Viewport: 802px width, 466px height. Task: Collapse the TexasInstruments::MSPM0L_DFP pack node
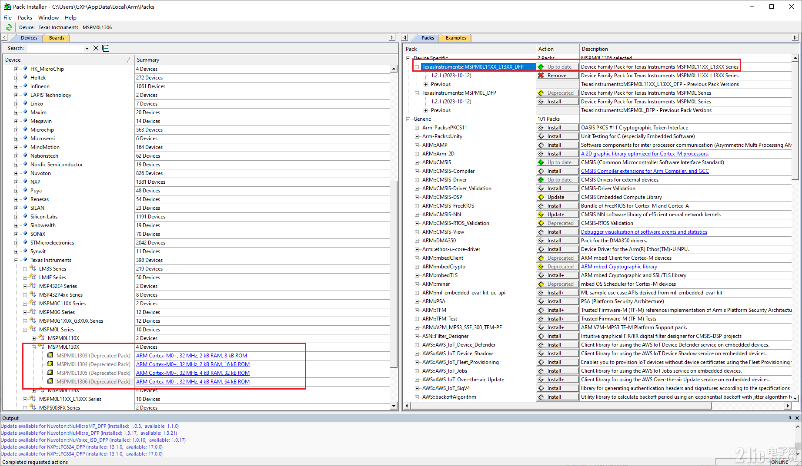coord(417,93)
